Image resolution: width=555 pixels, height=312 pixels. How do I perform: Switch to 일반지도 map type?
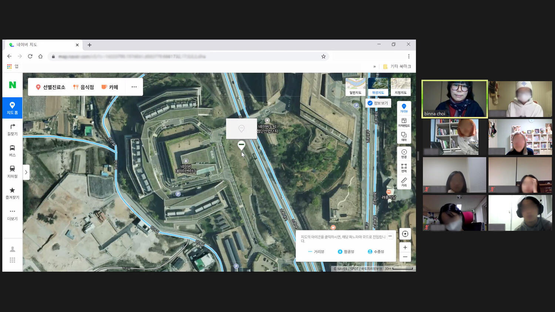tap(356, 87)
